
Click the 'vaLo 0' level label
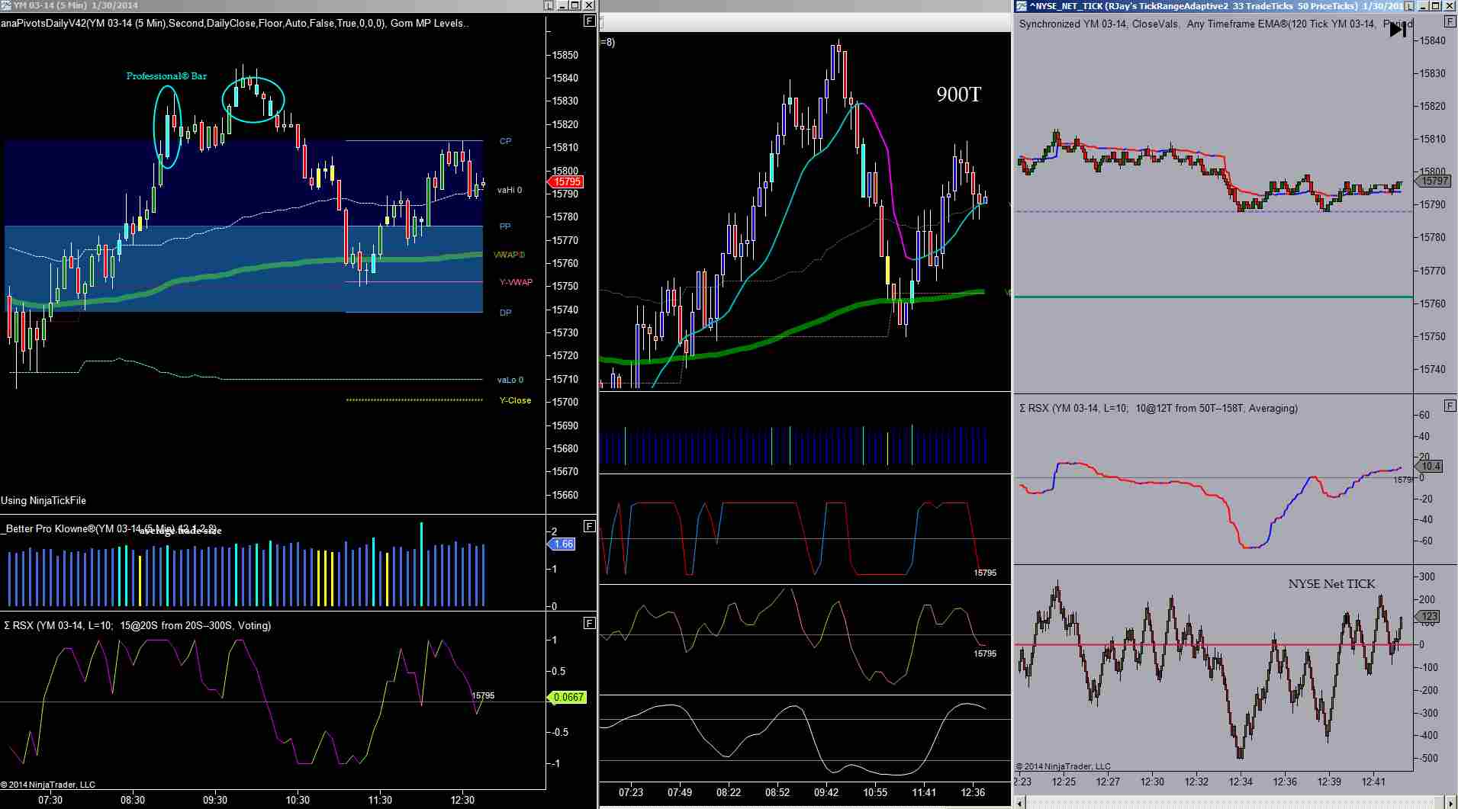pyautogui.click(x=510, y=380)
